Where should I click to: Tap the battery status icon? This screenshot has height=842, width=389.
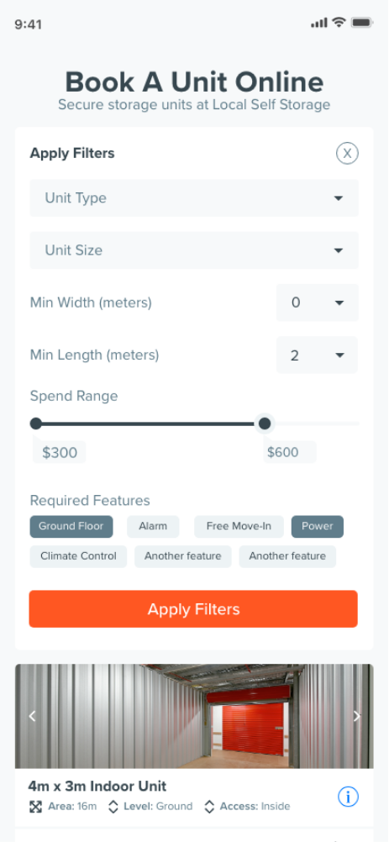tap(361, 23)
